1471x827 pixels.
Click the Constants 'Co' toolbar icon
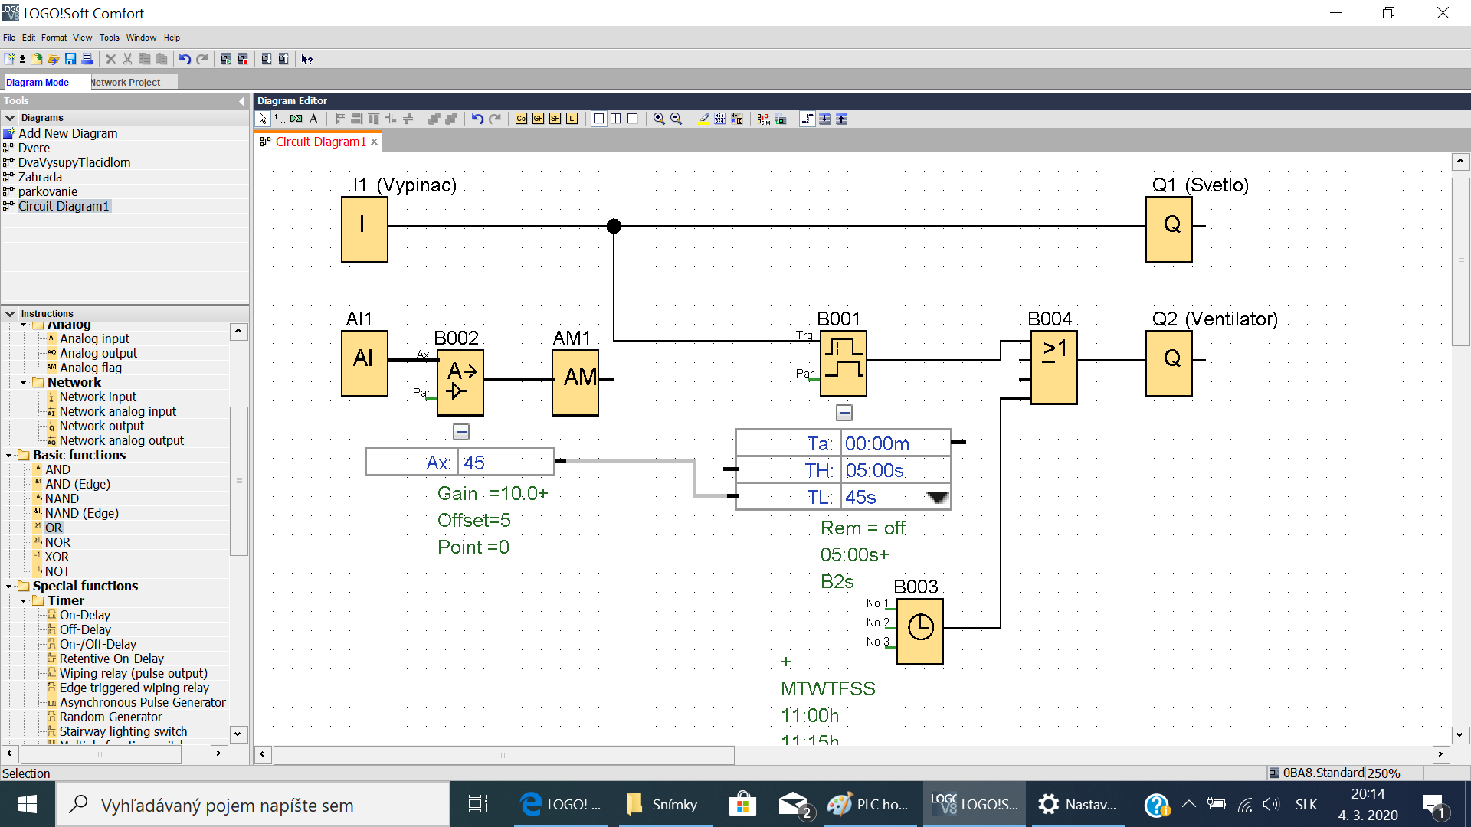point(521,119)
